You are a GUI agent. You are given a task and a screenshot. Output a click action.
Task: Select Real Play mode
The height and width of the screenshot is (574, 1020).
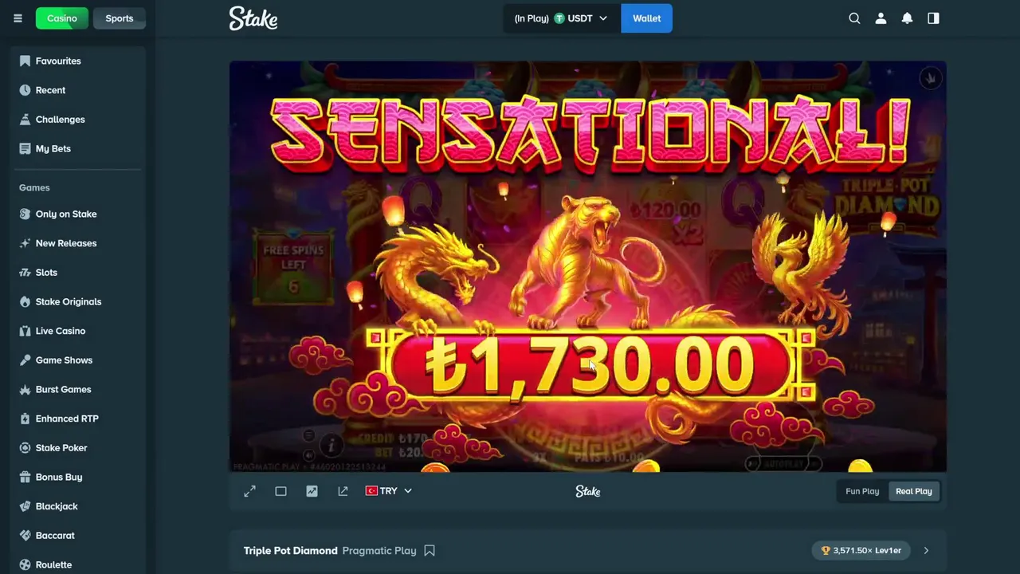click(x=913, y=491)
